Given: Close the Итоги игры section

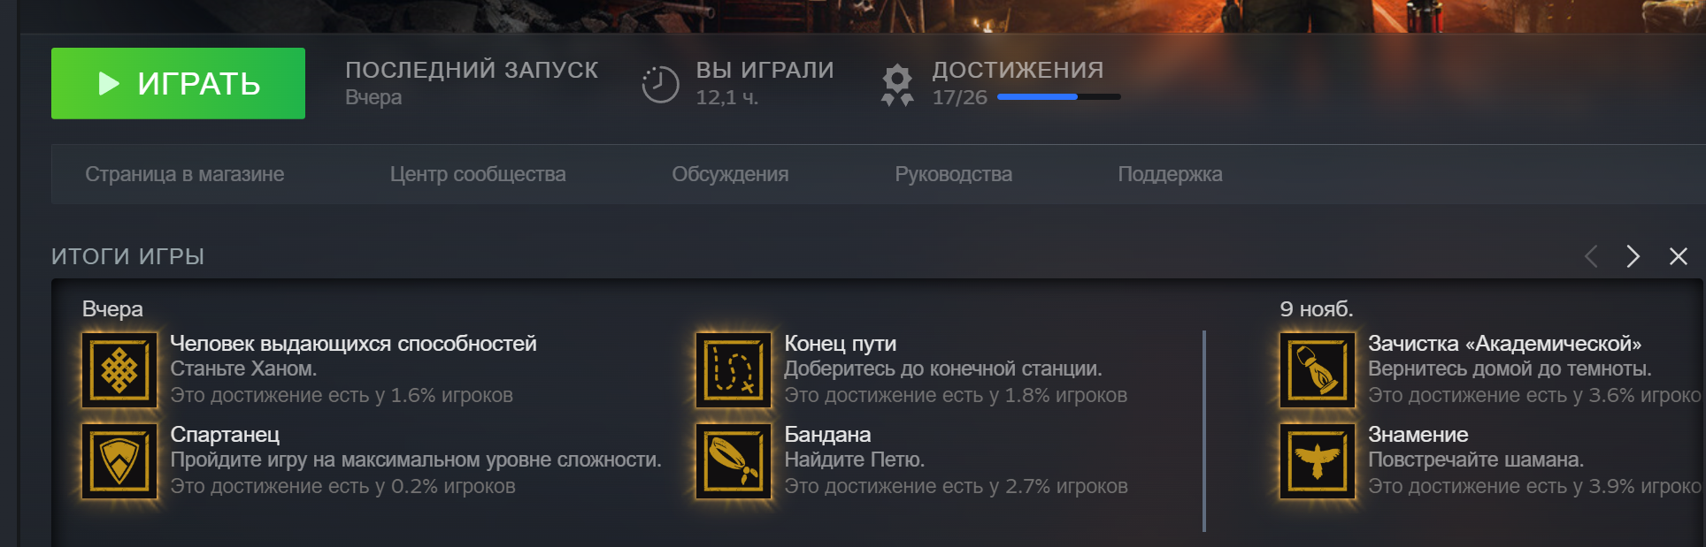Looking at the screenshot, I should 1678,256.
